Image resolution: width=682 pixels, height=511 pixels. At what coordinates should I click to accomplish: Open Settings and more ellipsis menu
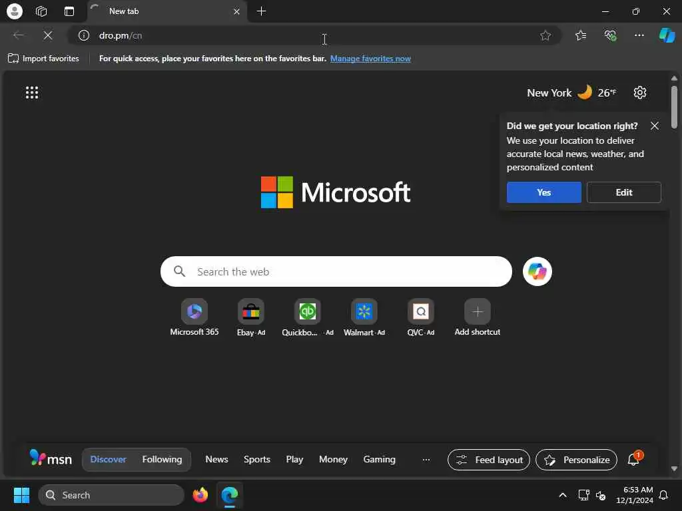pyautogui.click(x=639, y=35)
